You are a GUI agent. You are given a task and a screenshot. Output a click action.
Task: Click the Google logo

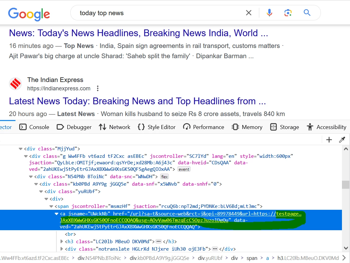29,14
